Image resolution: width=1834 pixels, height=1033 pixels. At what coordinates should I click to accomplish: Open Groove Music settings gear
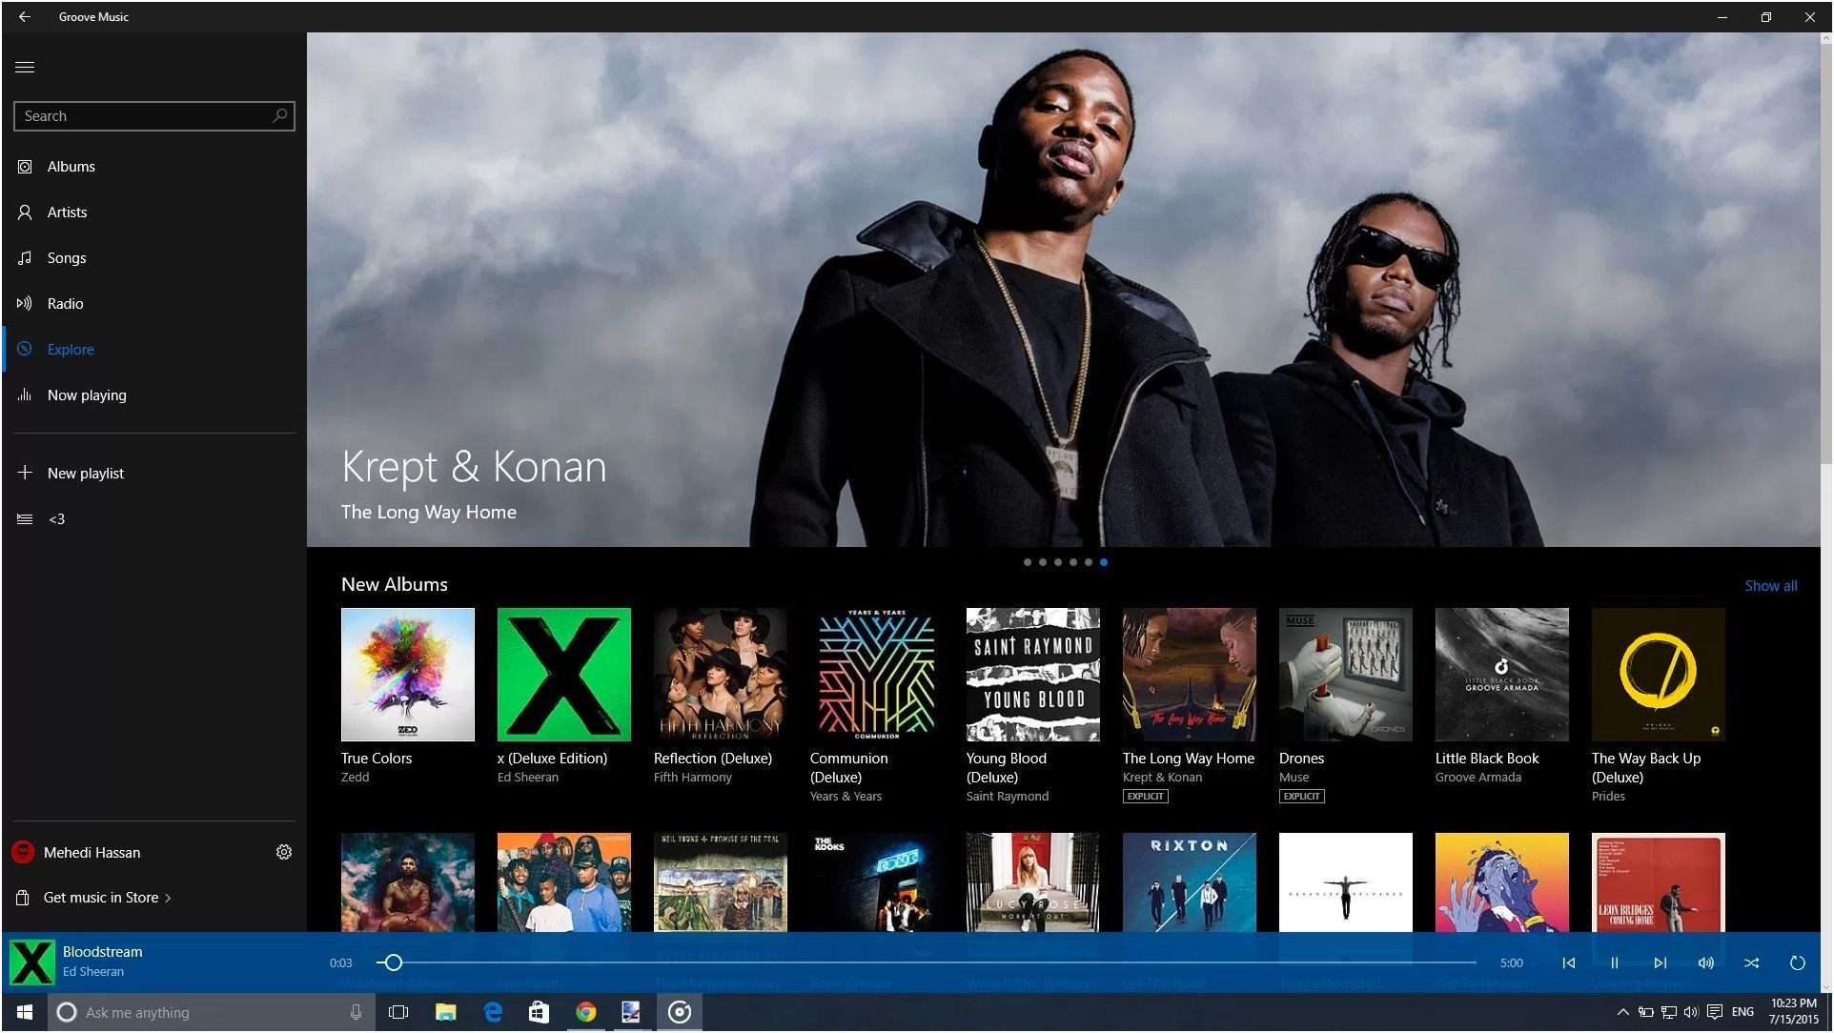(283, 852)
